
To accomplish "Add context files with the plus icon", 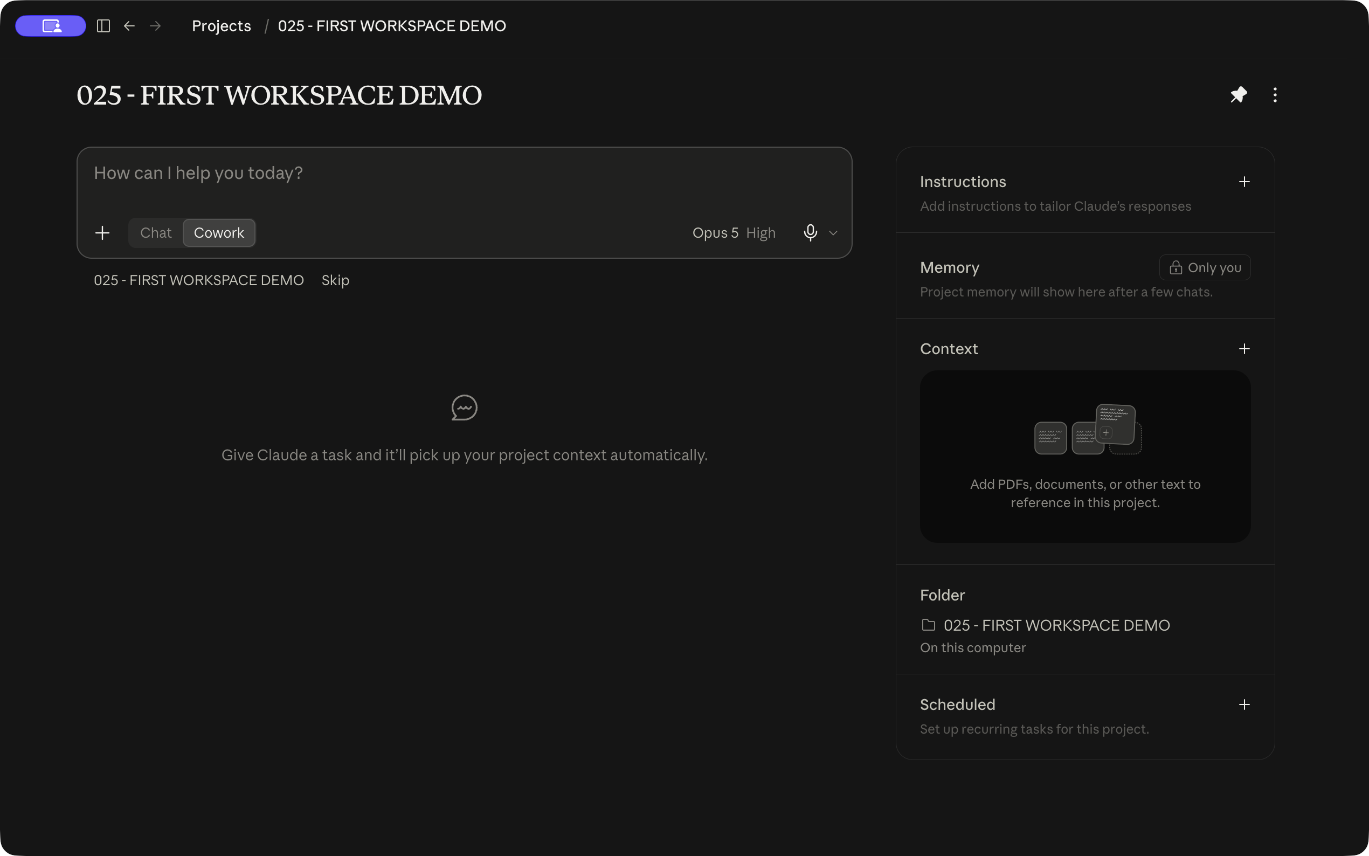I will coord(1244,349).
